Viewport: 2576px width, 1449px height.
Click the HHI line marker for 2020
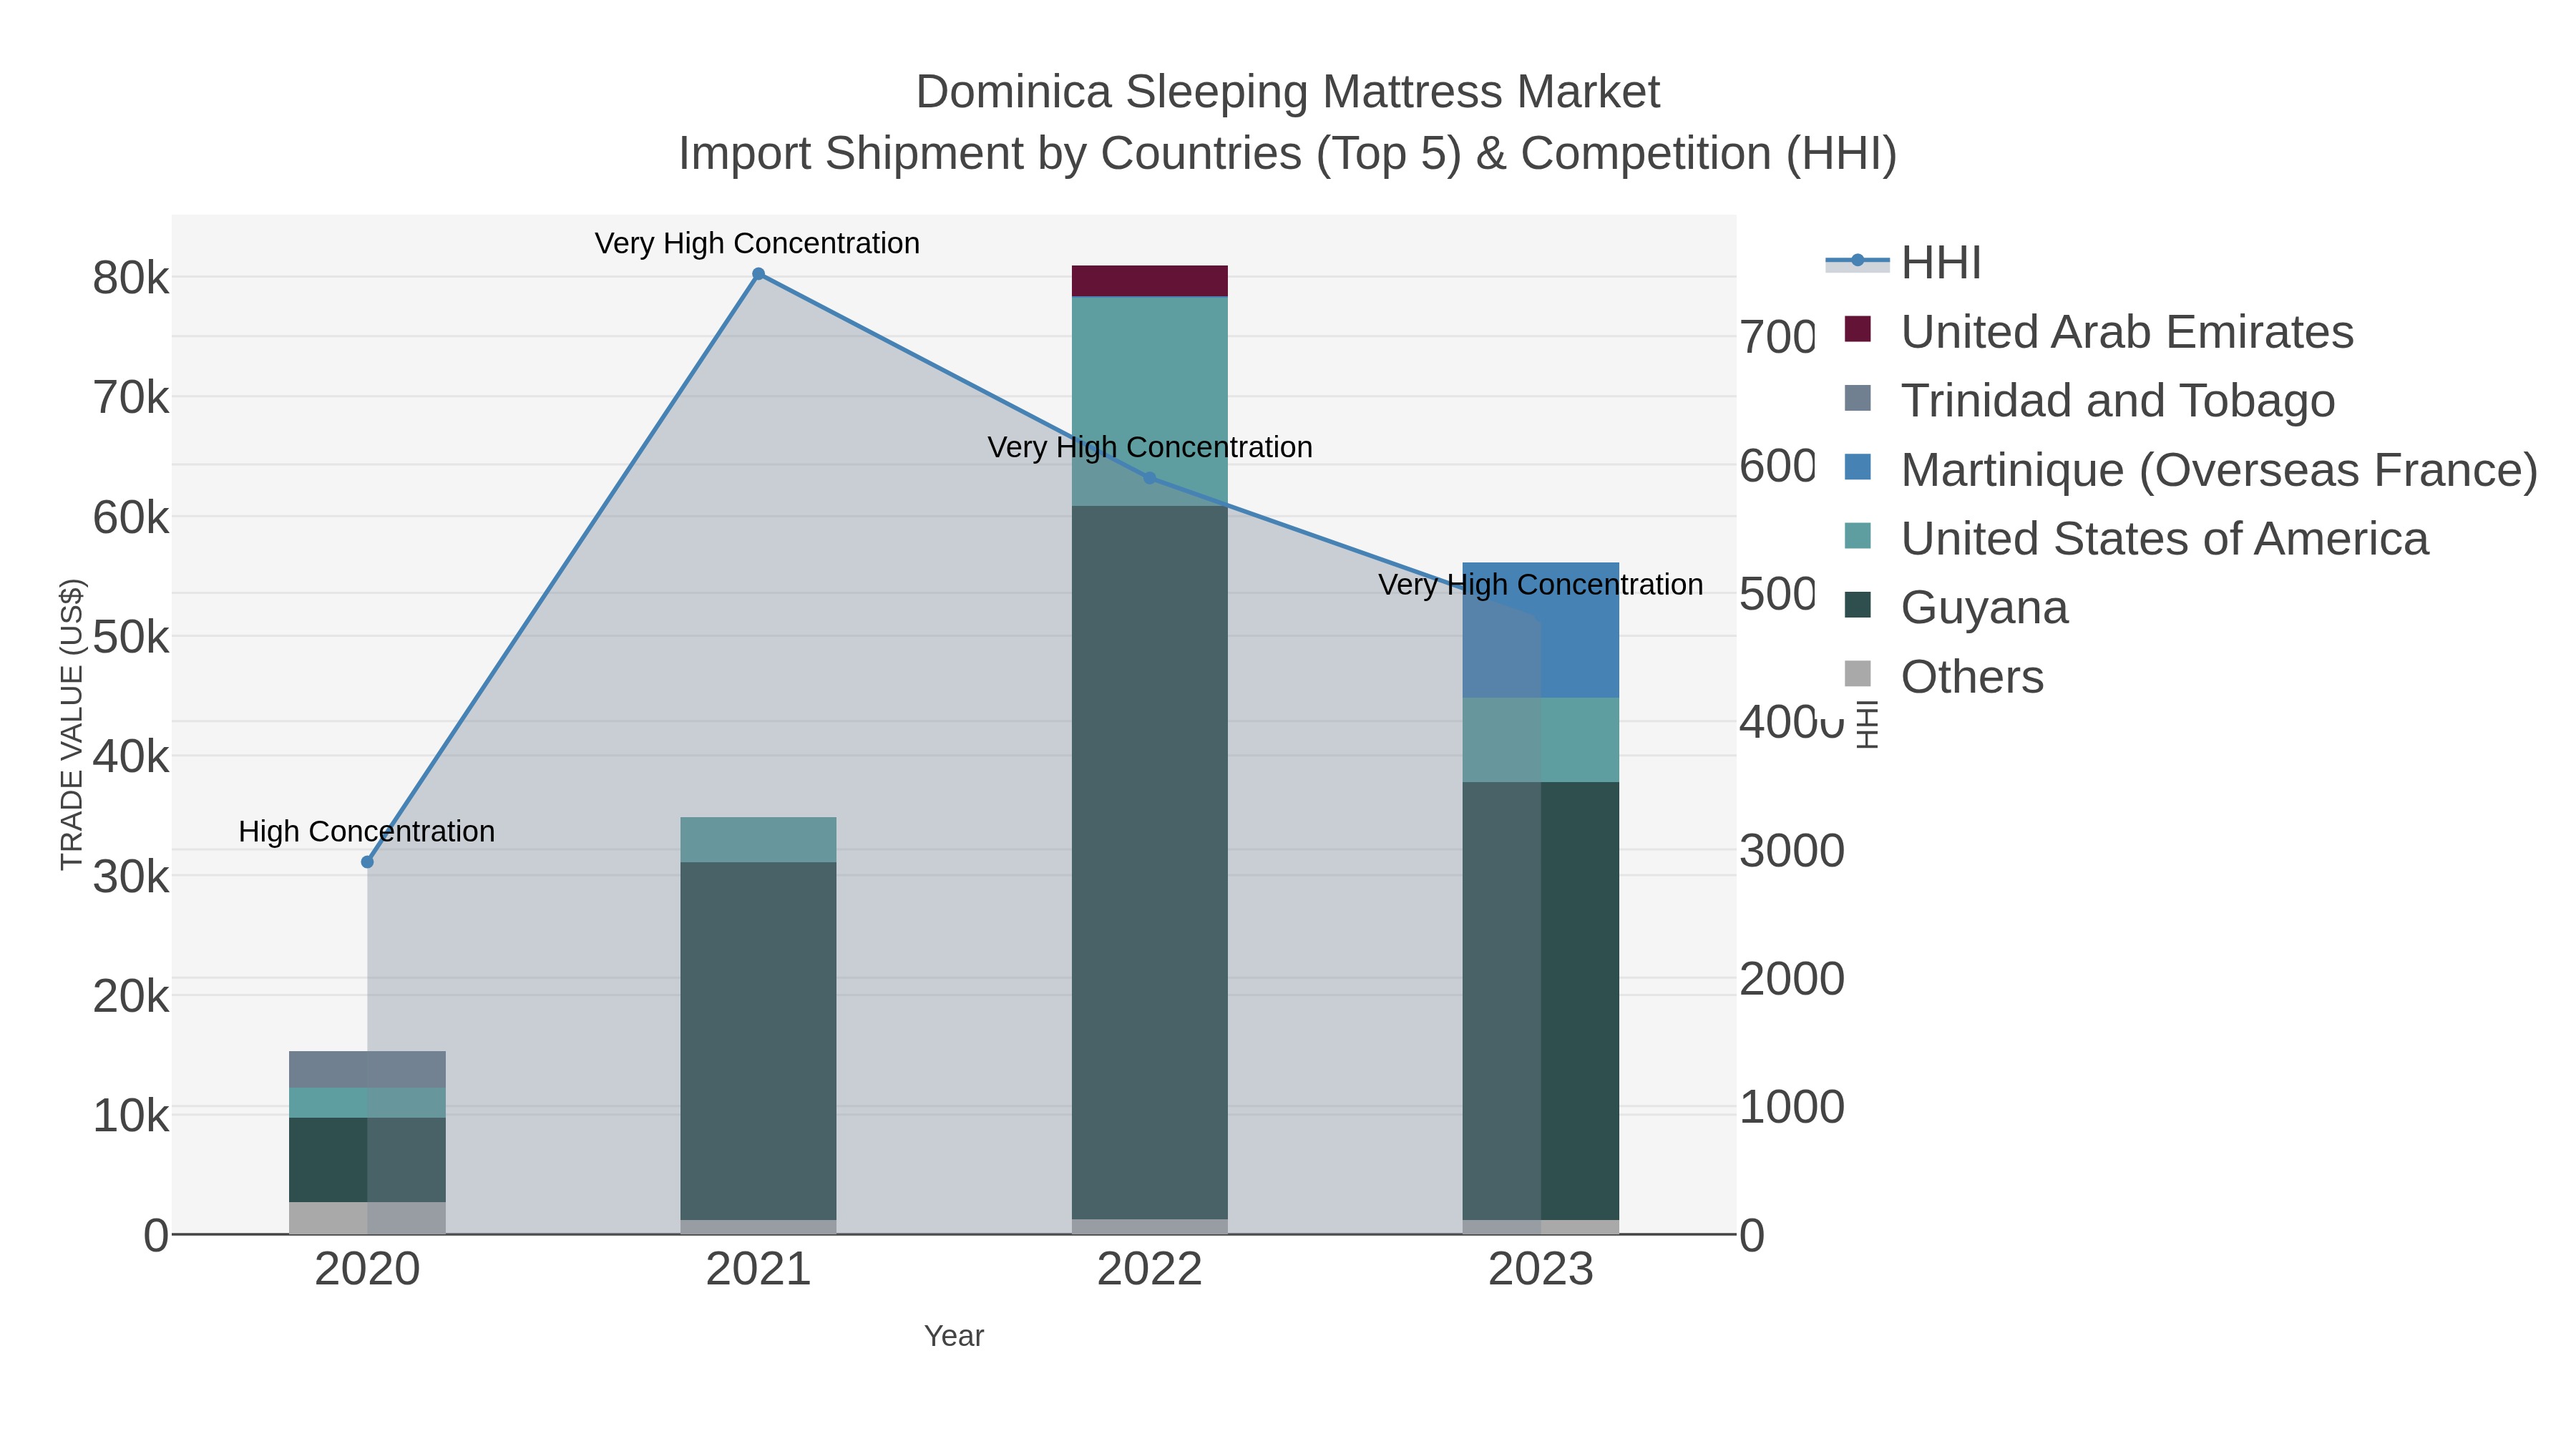point(367,862)
